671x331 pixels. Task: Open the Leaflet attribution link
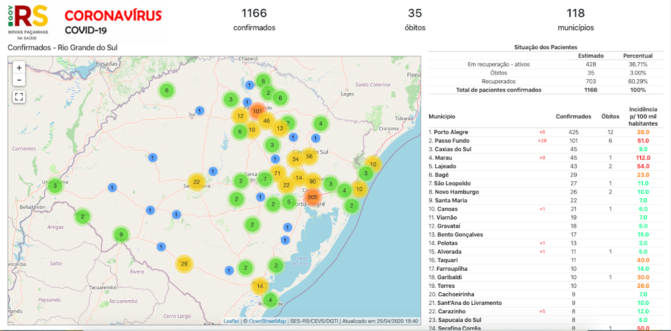pyautogui.click(x=231, y=321)
